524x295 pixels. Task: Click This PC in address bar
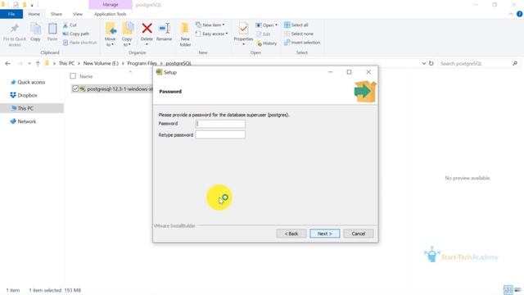coord(66,63)
